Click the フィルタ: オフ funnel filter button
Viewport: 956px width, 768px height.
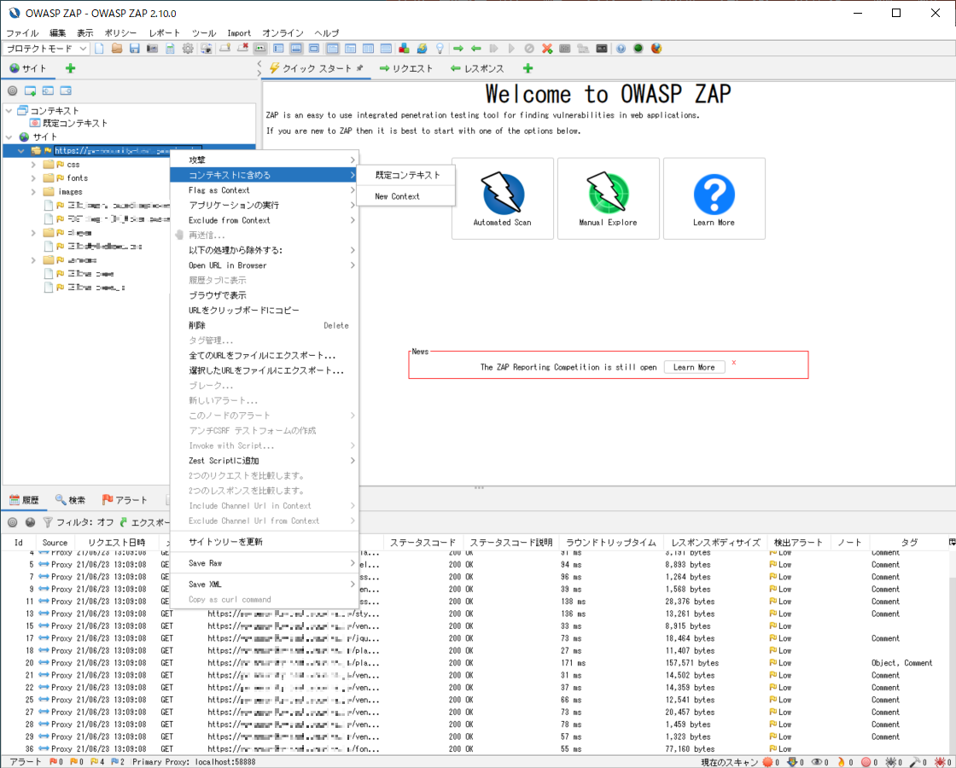[x=78, y=522]
